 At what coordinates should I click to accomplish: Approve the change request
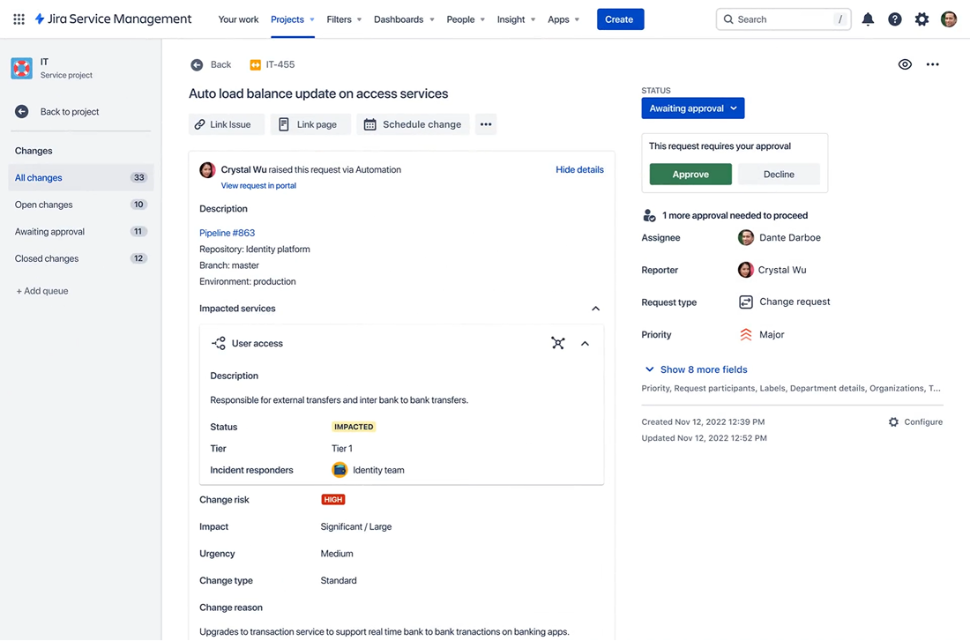pos(690,175)
